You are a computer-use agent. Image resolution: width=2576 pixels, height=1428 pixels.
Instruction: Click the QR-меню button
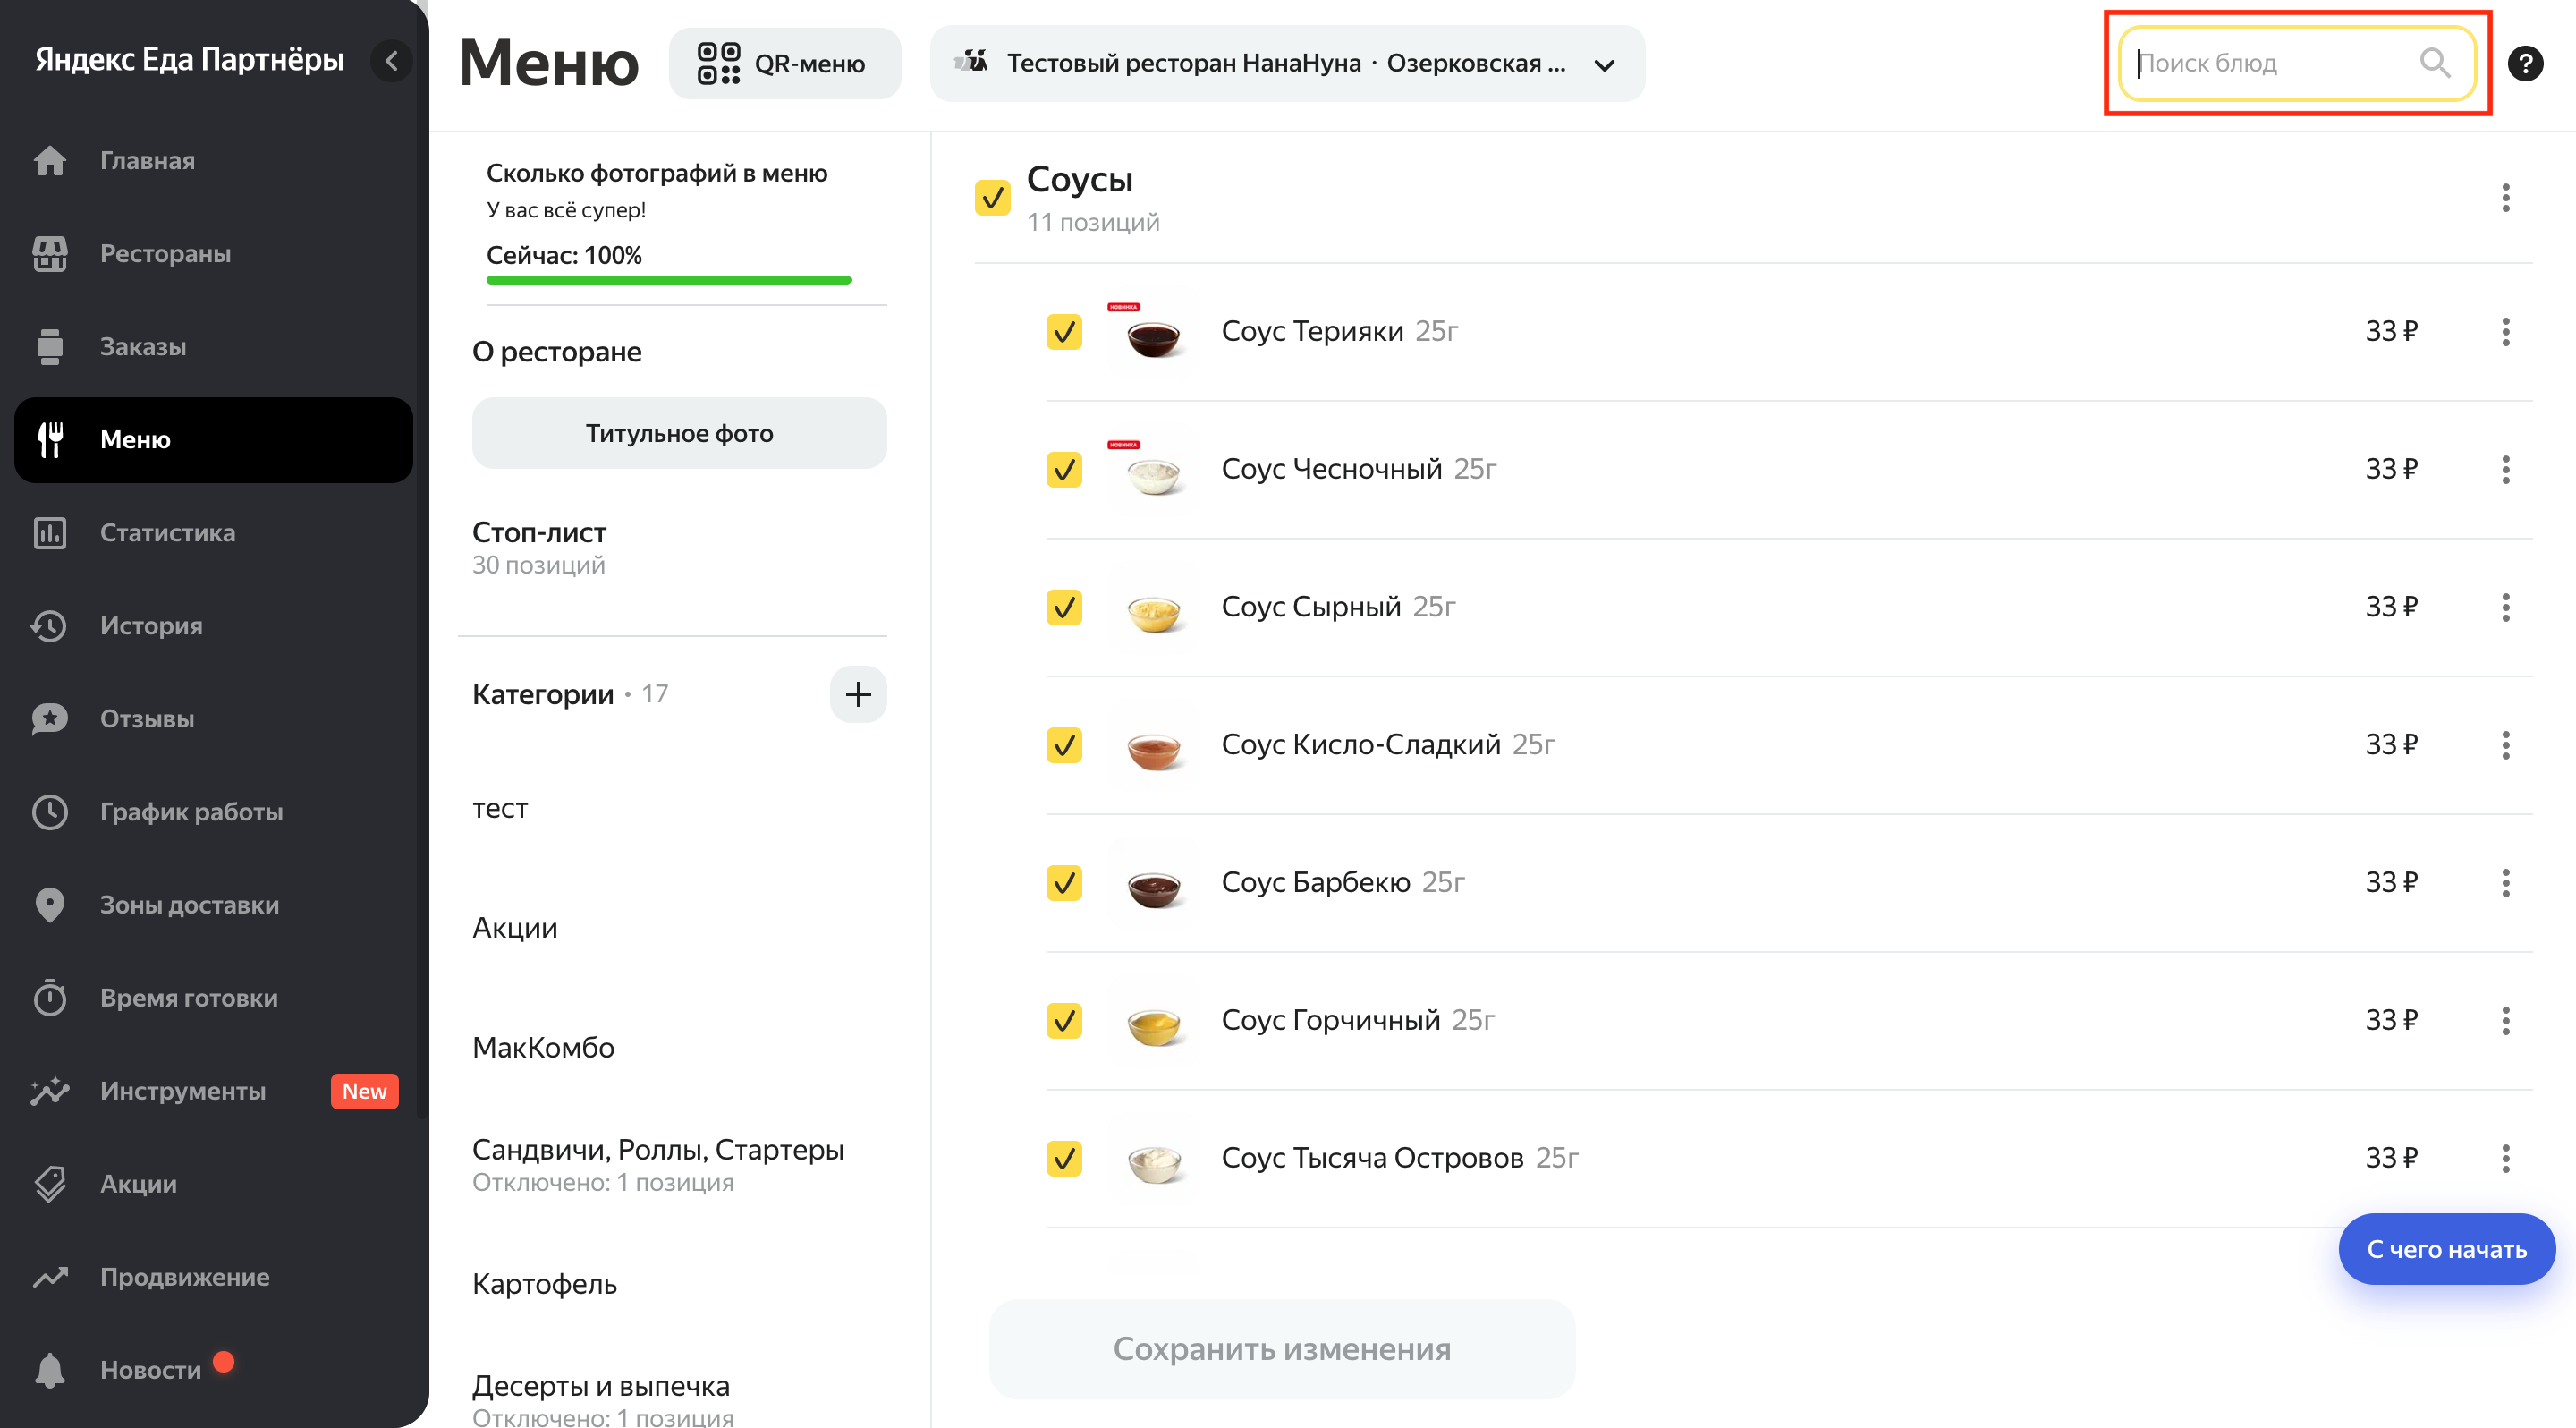[x=784, y=63]
